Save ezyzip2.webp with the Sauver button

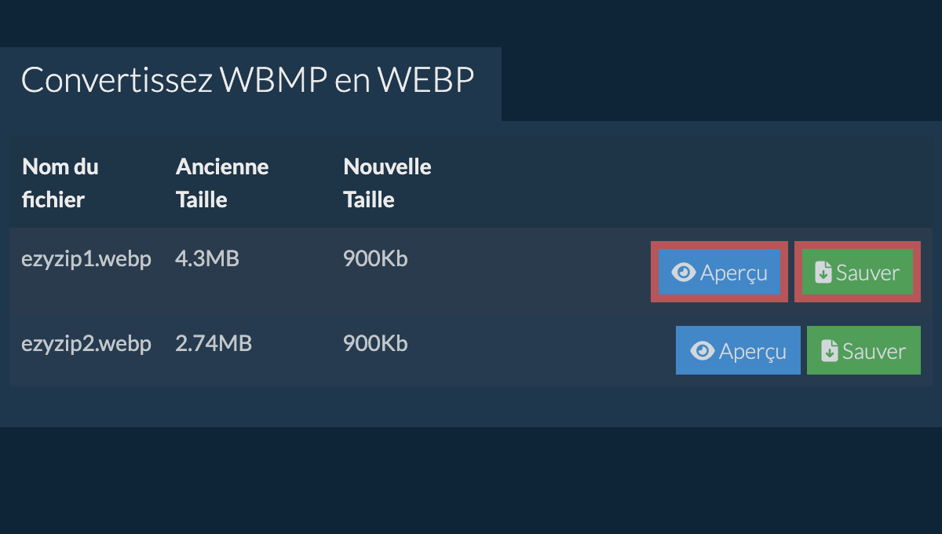(x=863, y=350)
